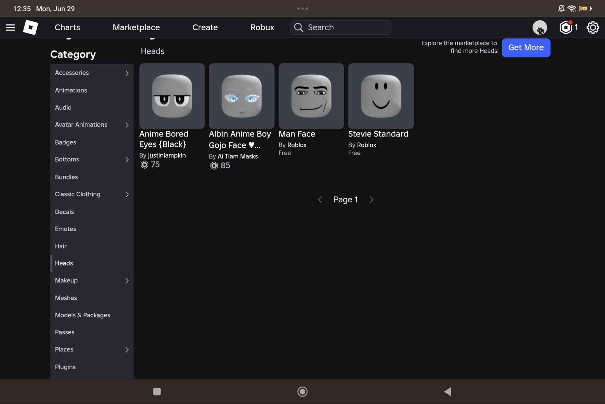The width and height of the screenshot is (605, 404).
Task: Visit creator justinlampkin's profile
Action: 167,156
